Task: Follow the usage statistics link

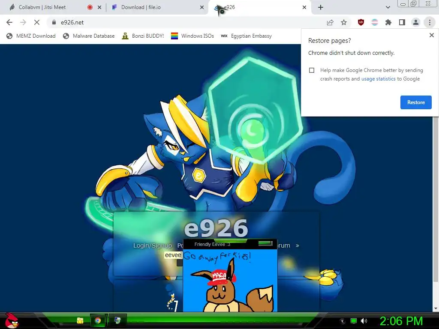Action: (x=378, y=79)
